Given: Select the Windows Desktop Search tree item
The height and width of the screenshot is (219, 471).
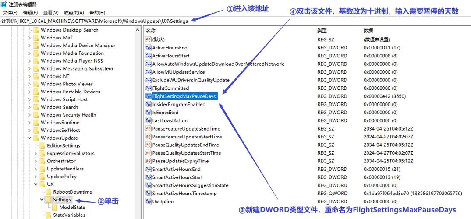Looking at the screenshot, I should click(69, 30).
